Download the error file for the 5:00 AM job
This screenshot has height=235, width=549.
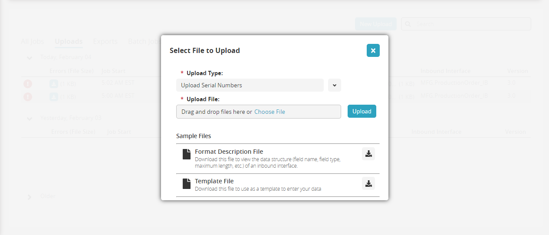click(54, 96)
